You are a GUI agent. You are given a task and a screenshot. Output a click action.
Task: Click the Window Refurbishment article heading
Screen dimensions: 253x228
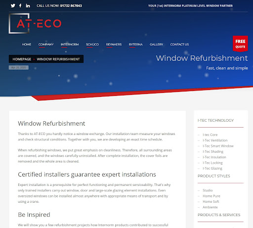click(x=51, y=124)
